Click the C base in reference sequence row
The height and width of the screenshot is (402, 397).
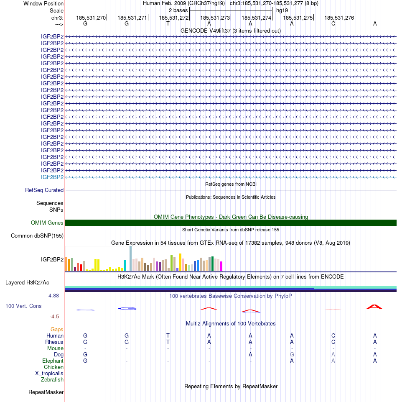333,23
